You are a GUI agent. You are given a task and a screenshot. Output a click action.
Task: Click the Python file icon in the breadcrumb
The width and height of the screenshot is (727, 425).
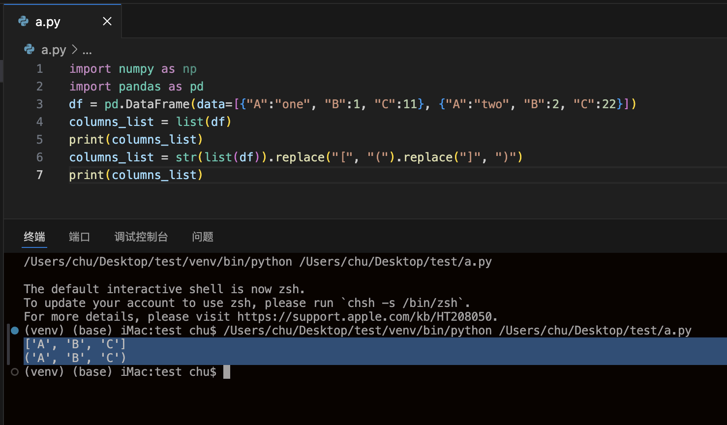click(x=30, y=50)
